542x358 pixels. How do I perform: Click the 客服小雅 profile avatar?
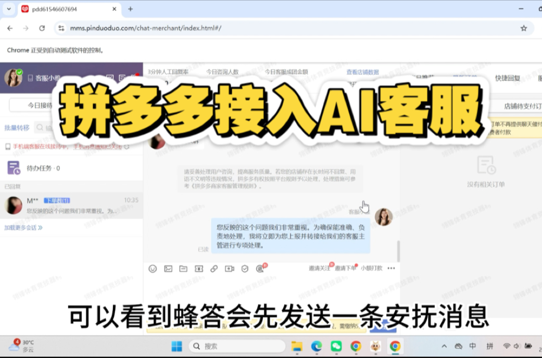[x=13, y=77]
